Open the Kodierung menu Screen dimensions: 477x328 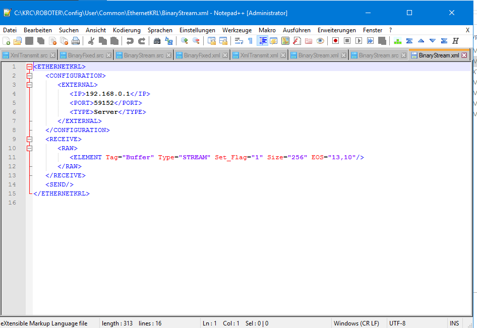coord(127,30)
